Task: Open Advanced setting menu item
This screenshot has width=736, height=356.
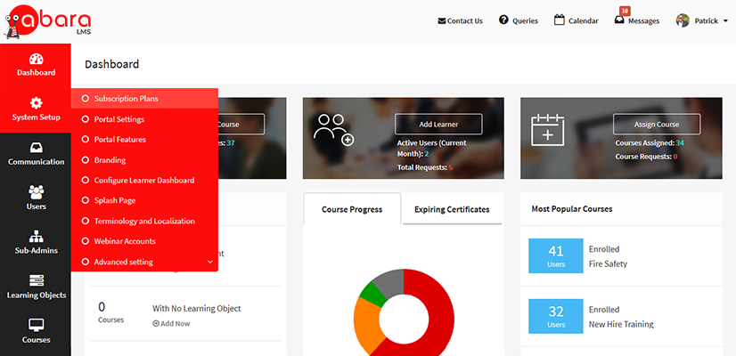Action: (x=144, y=262)
